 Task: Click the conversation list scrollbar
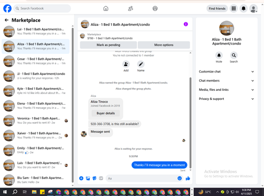73,105
